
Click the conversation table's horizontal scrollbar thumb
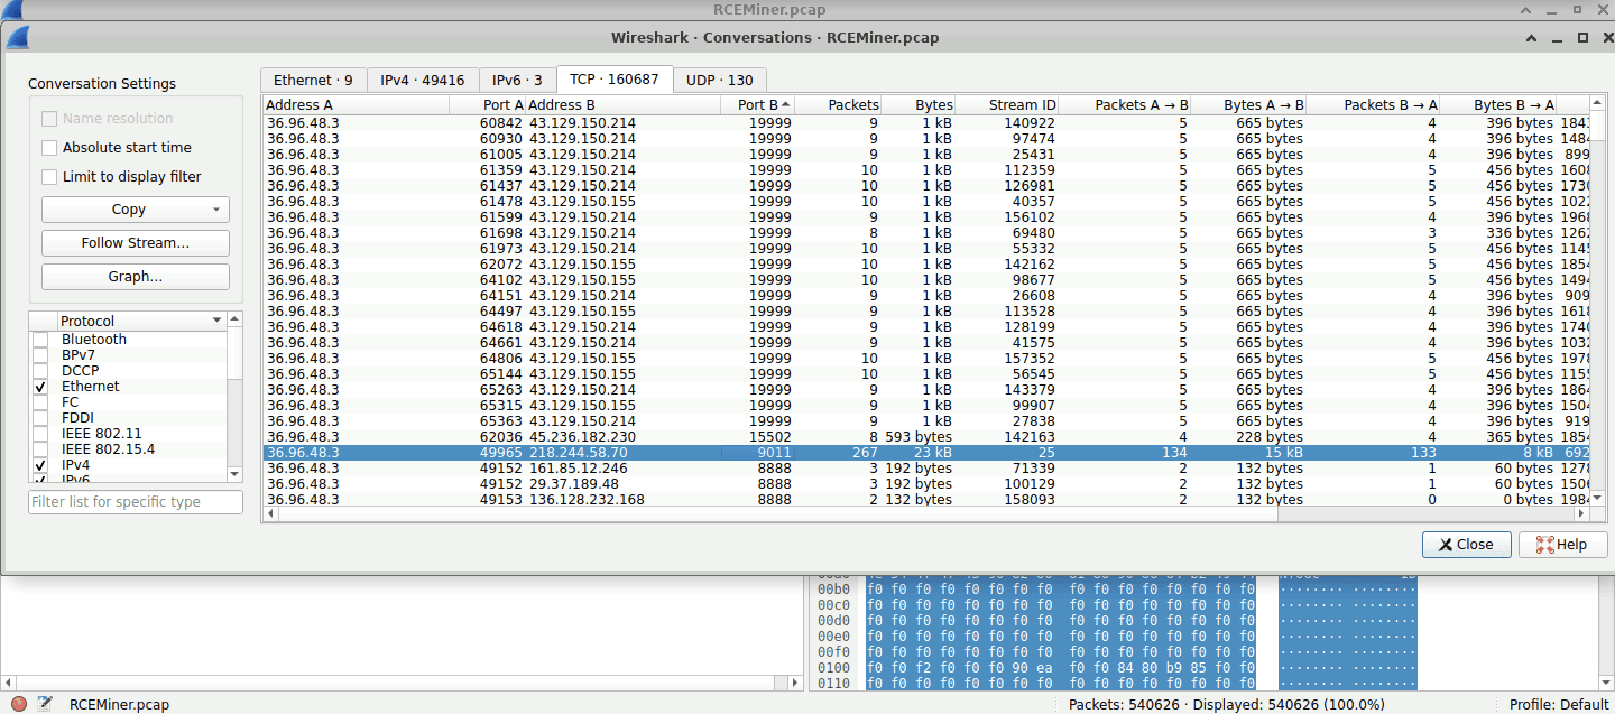coord(777,513)
